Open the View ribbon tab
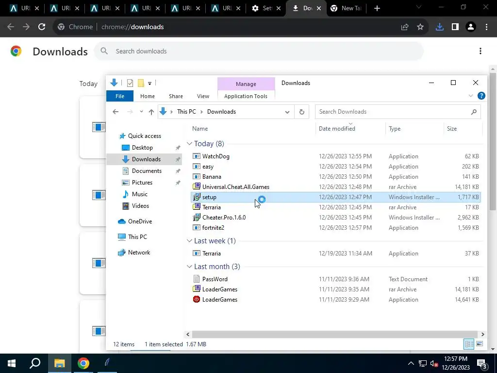 pyautogui.click(x=203, y=96)
